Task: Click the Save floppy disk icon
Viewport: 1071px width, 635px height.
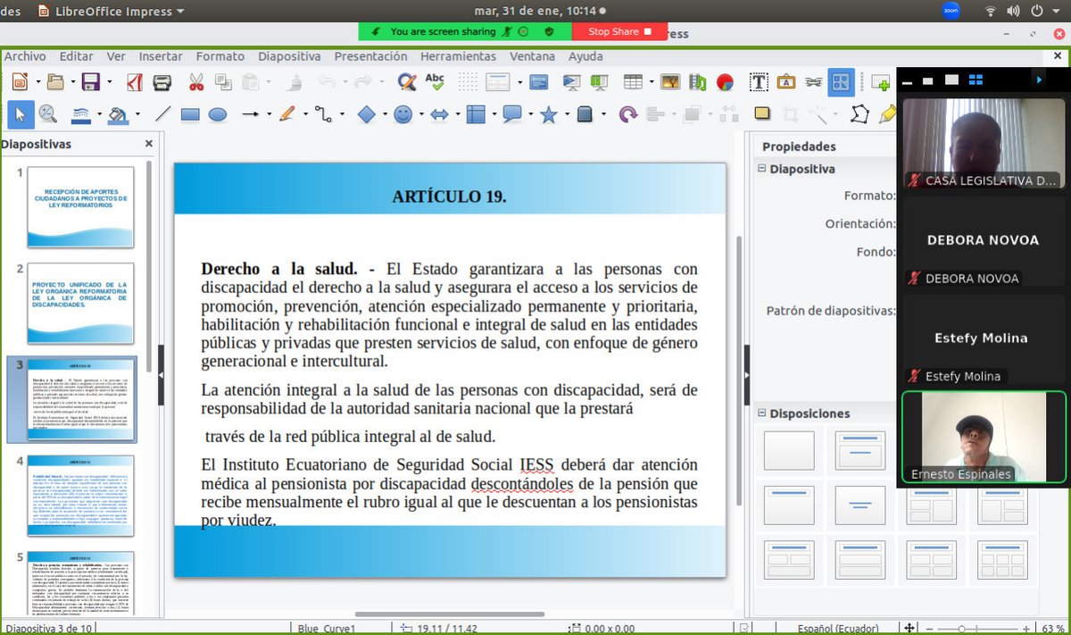Action: pos(90,82)
